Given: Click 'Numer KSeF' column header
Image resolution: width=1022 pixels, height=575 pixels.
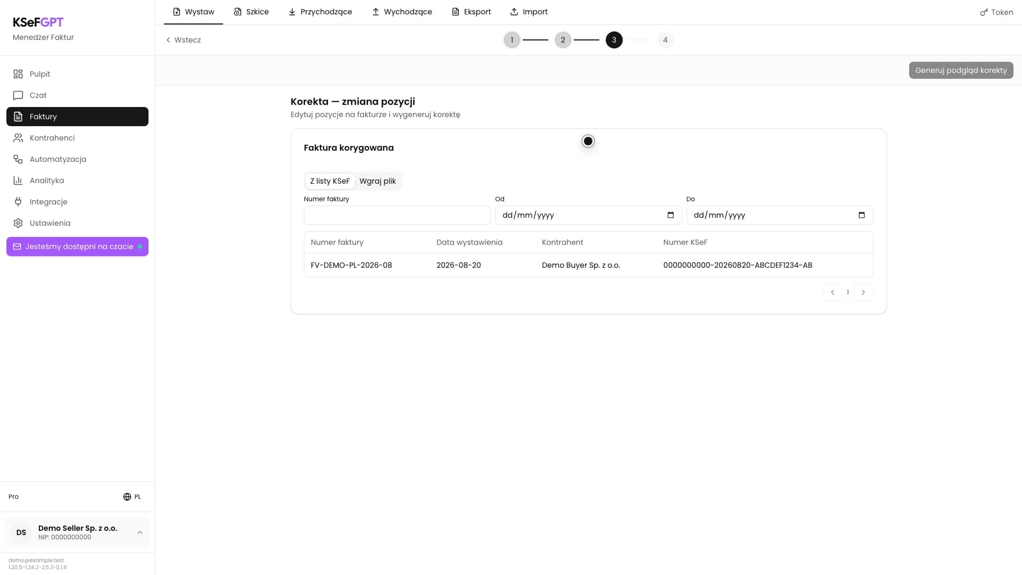Looking at the screenshot, I should (685, 242).
